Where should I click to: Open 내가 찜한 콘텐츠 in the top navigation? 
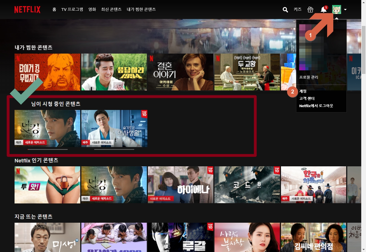[x=141, y=9]
